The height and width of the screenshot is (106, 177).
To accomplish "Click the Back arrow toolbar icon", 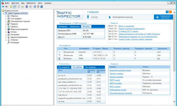I will pos(3,7).
